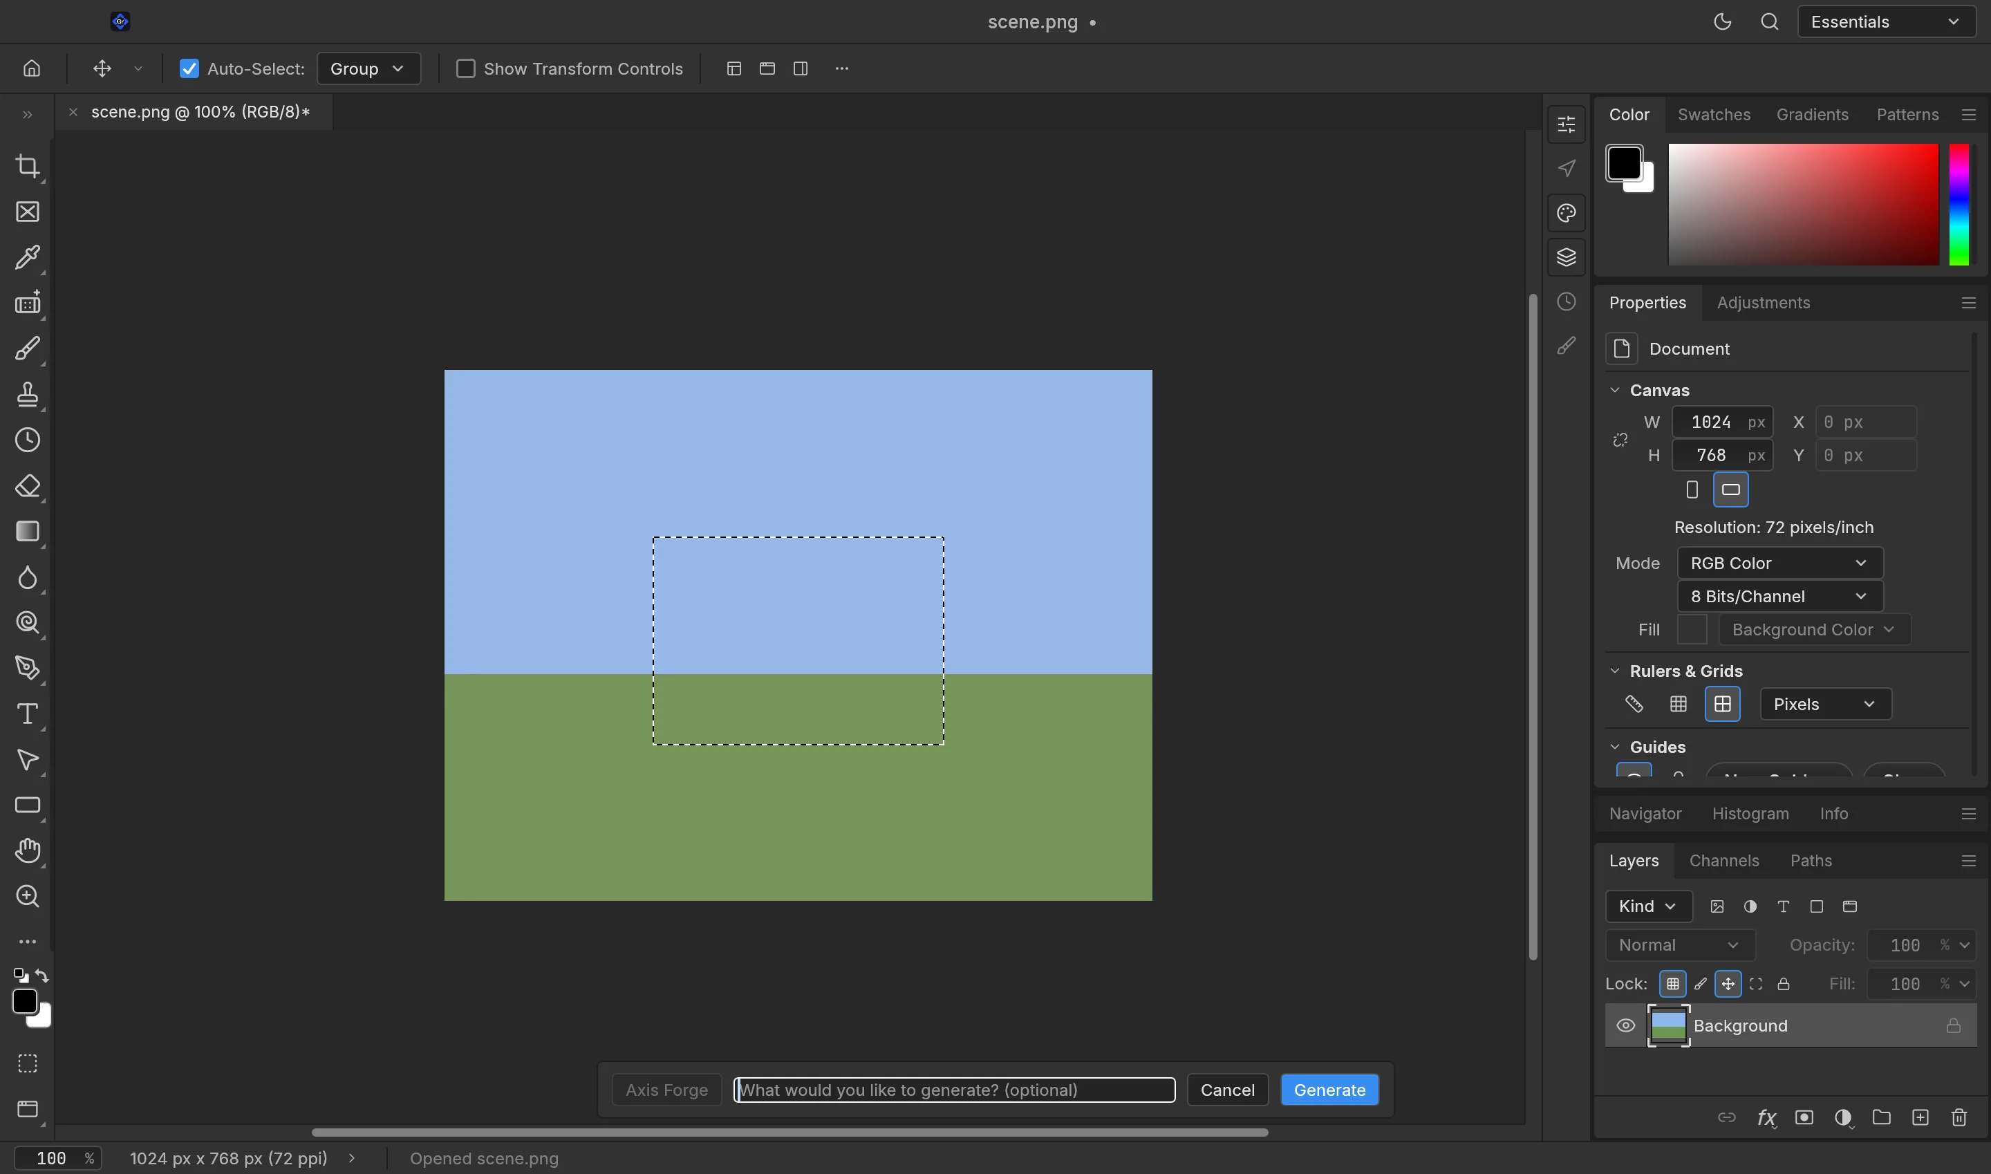Click the foreground color swatch in Color panel

point(1623,163)
